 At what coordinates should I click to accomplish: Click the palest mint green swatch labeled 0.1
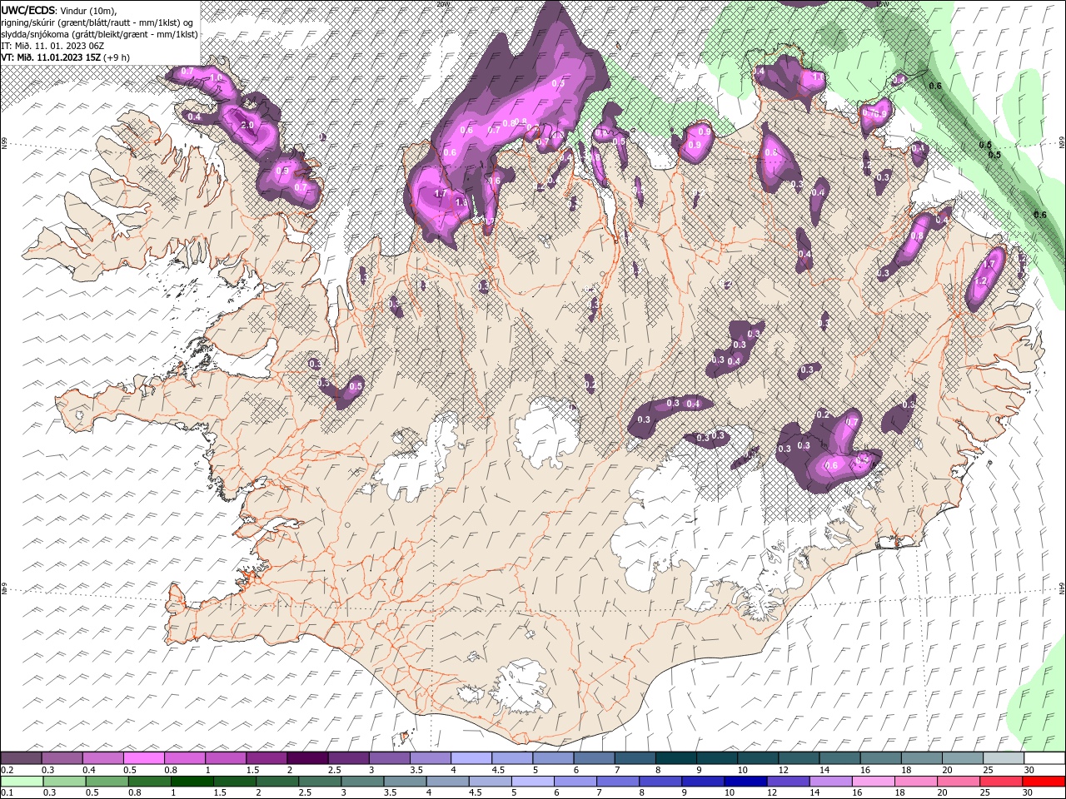click(22, 782)
